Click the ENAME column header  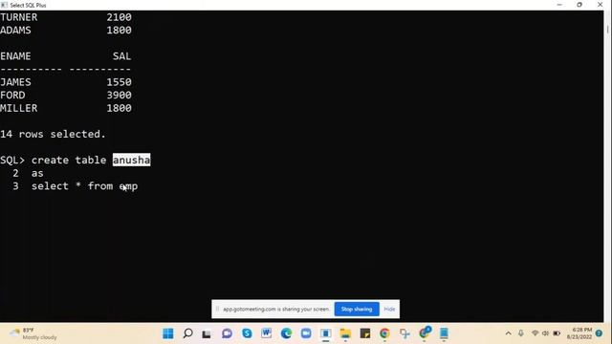(x=15, y=56)
